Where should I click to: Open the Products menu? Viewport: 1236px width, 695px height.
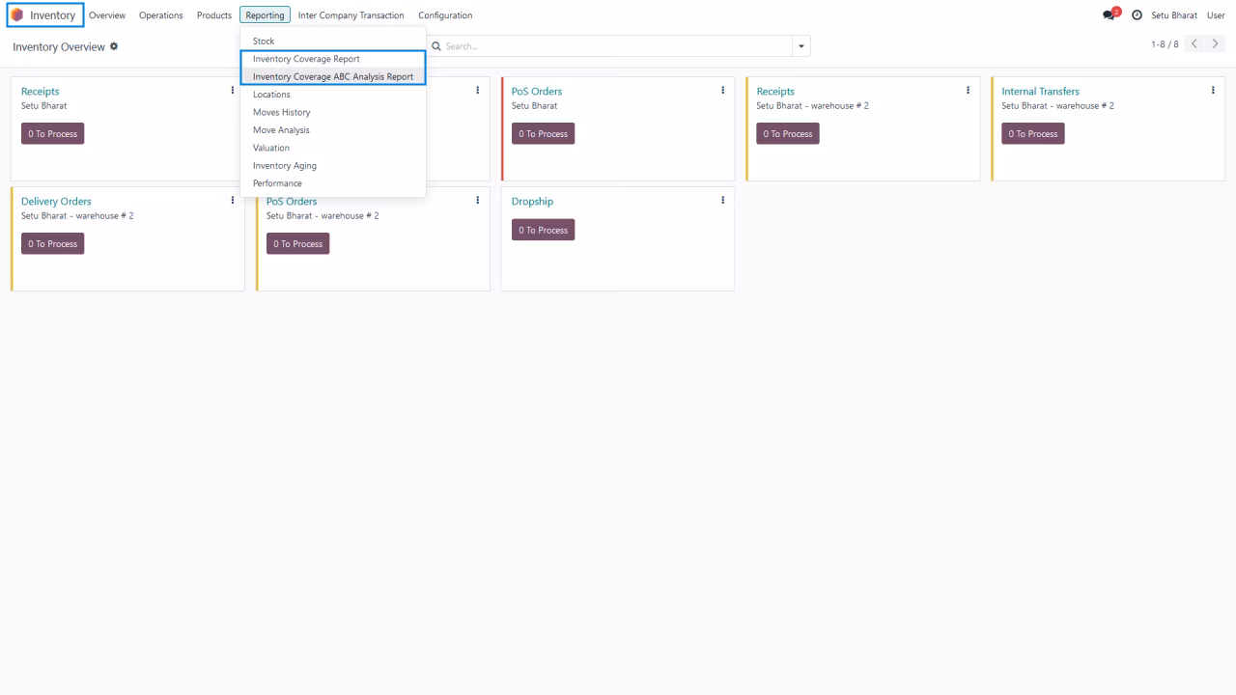[214, 15]
